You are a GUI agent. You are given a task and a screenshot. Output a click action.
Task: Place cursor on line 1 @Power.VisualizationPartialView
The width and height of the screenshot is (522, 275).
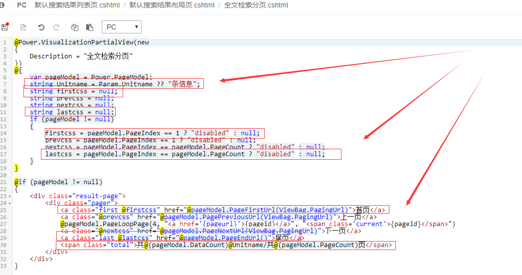click(75, 42)
